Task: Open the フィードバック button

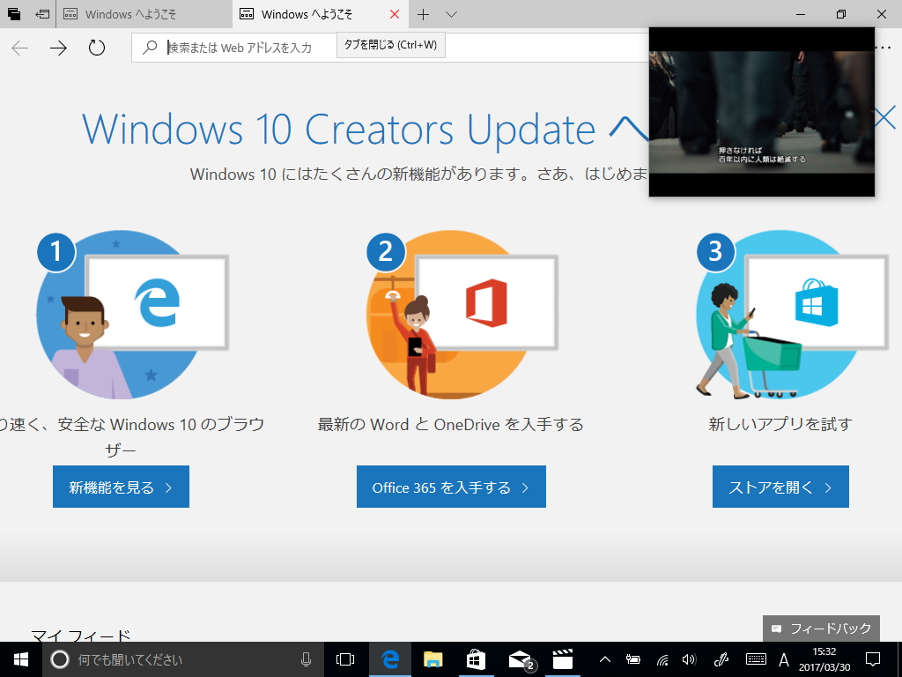Action: click(821, 629)
